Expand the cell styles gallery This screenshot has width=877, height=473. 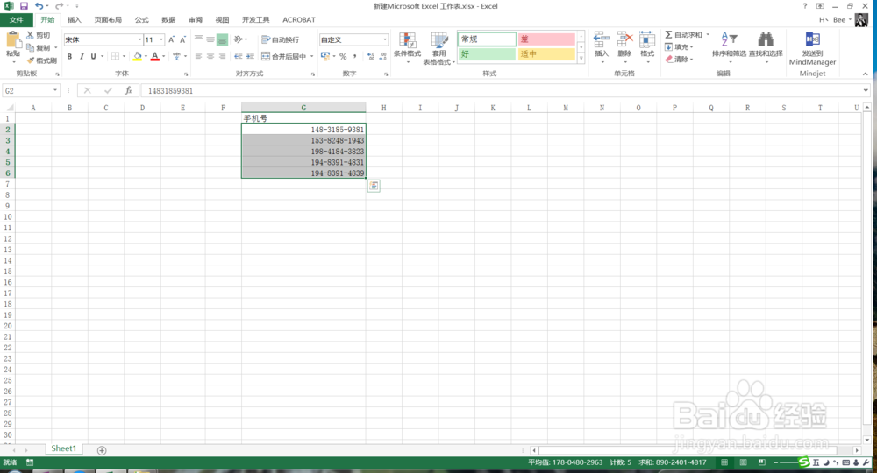coord(581,59)
